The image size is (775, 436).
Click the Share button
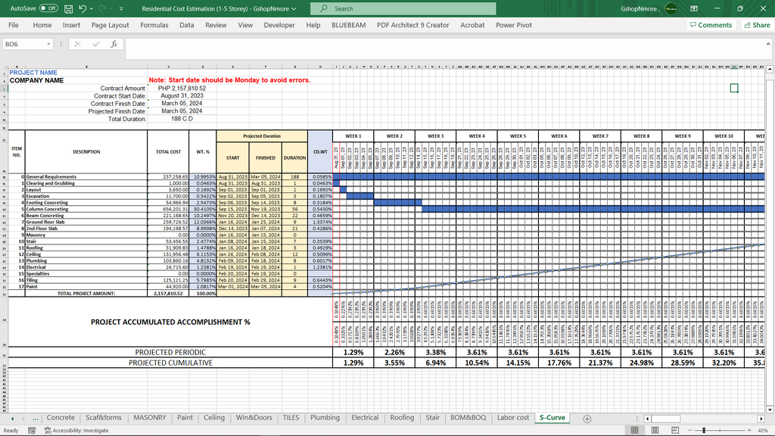[756, 25]
